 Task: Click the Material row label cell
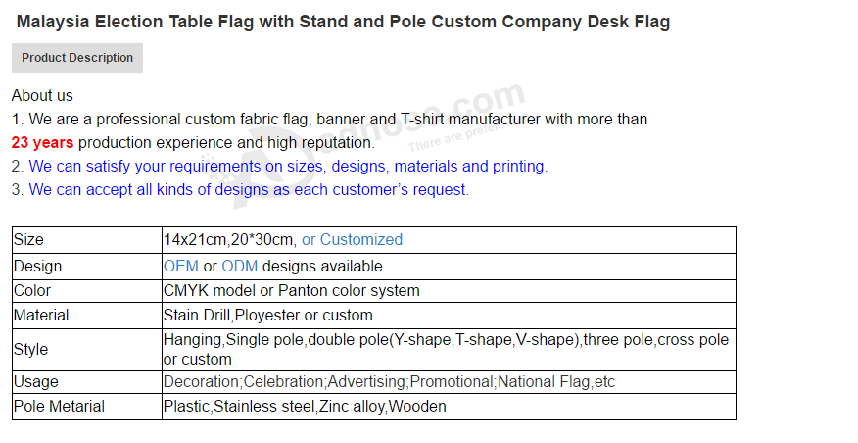[87, 316]
